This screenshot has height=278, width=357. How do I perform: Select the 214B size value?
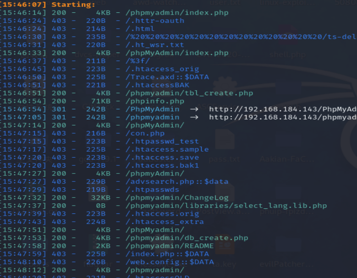click(x=96, y=29)
